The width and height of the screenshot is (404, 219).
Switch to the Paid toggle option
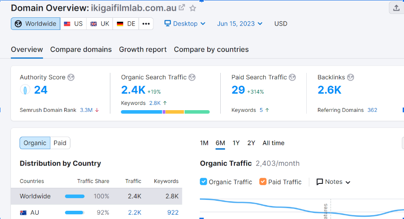pos(60,143)
